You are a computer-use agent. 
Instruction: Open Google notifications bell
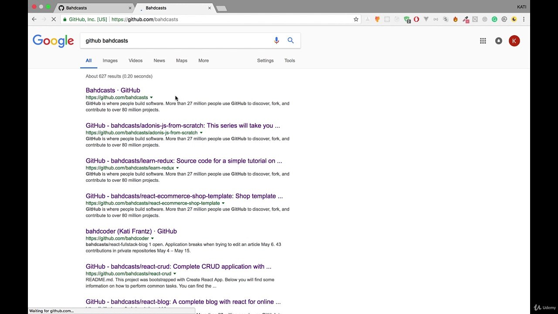pos(499,41)
